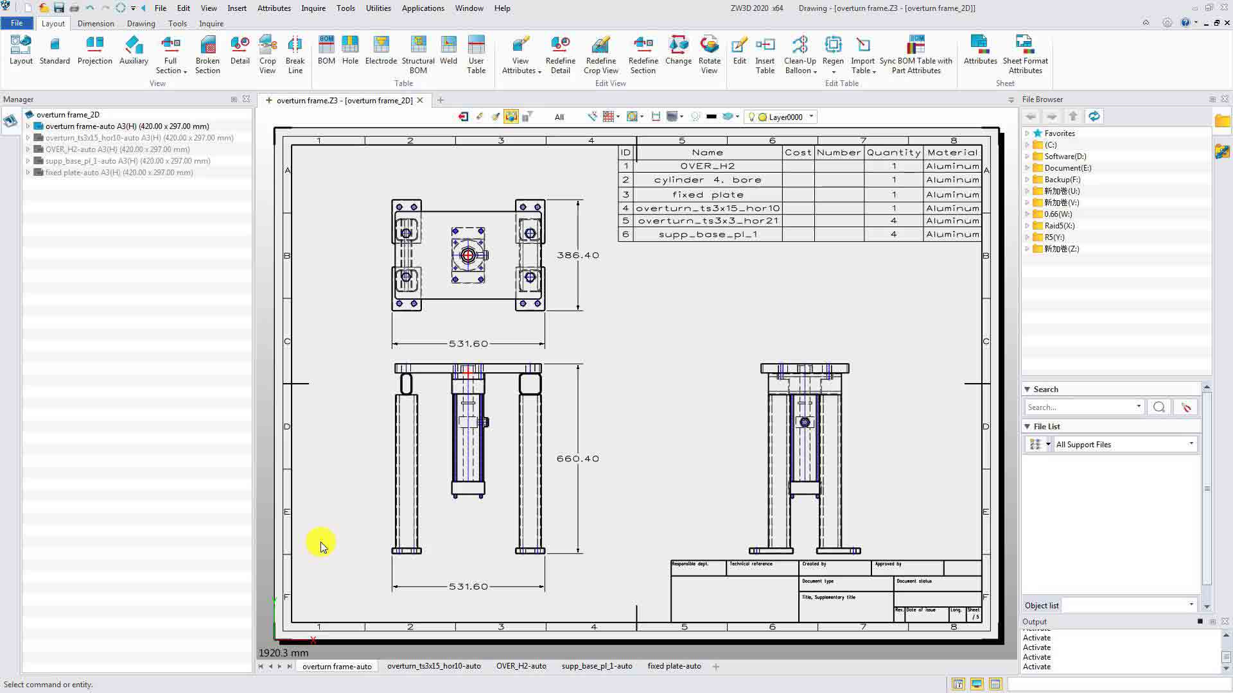Open the Dimension ribbon tab
The width and height of the screenshot is (1233, 693).
coord(96,24)
